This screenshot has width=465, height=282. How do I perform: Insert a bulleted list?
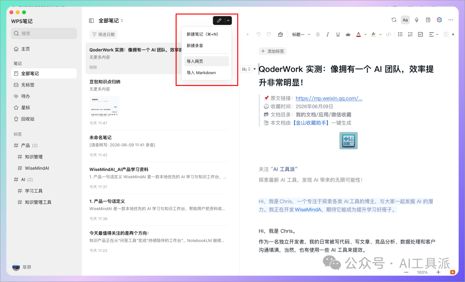click(400, 34)
